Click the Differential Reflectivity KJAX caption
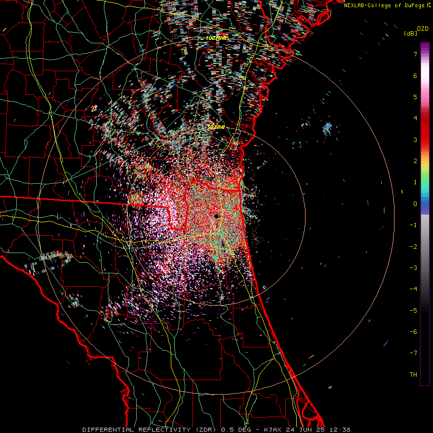The image size is (433, 433). pos(216,430)
